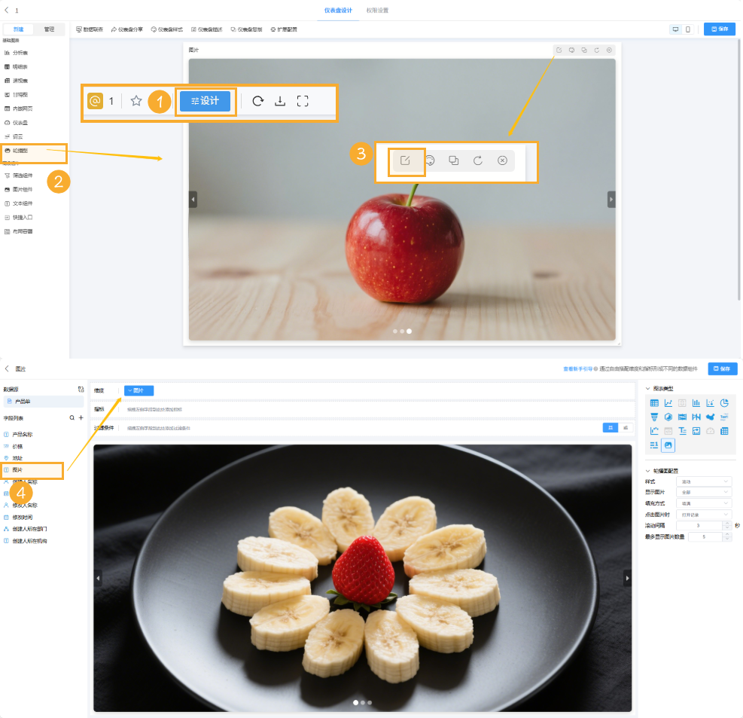Open 仪表盘分享 in the toolbar
Screen dimensions: 743x718
tap(127, 29)
